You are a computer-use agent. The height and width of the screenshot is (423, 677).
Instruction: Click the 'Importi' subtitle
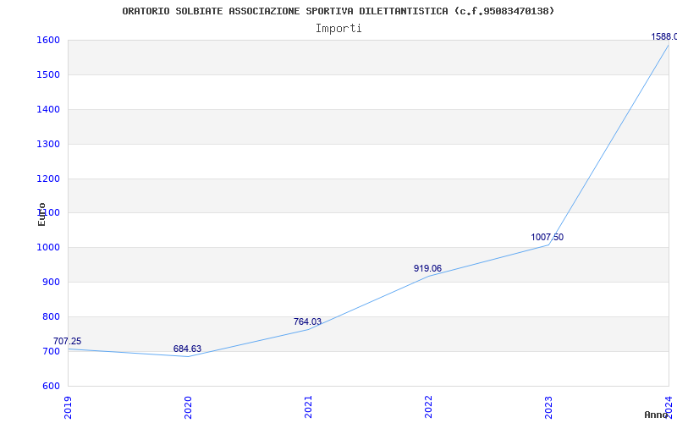pyautogui.click(x=338, y=29)
